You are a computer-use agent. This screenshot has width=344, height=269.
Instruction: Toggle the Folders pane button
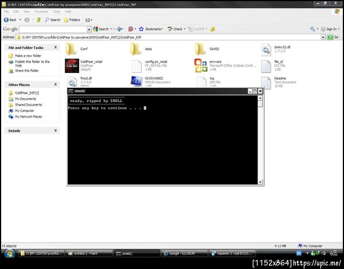tap(72, 20)
